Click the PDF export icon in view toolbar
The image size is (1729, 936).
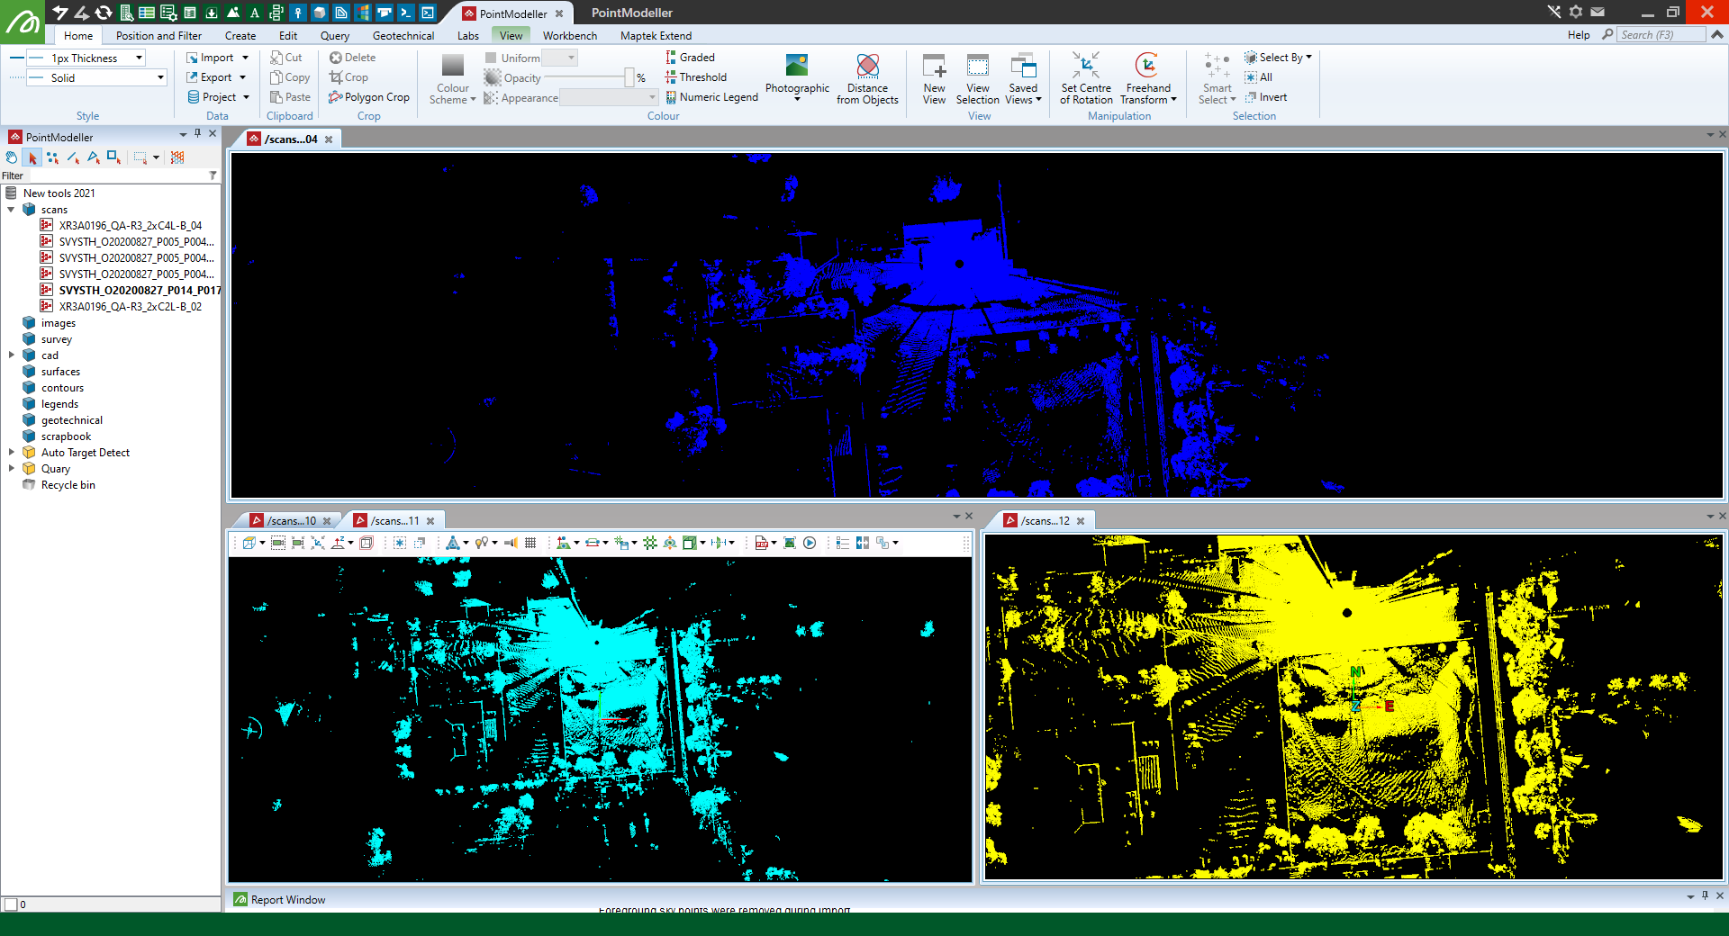(761, 543)
